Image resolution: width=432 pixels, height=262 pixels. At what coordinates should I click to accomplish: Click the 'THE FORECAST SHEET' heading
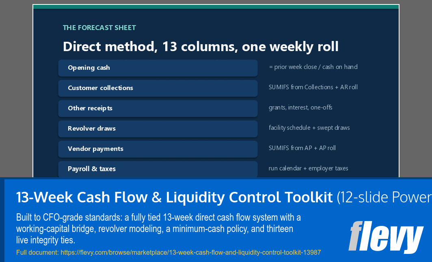[x=99, y=28]
